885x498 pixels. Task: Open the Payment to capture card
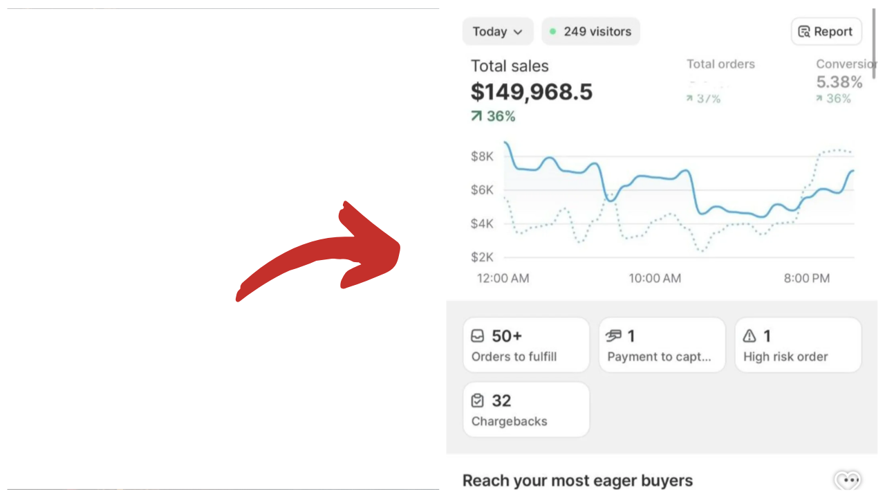coord(662,345)
